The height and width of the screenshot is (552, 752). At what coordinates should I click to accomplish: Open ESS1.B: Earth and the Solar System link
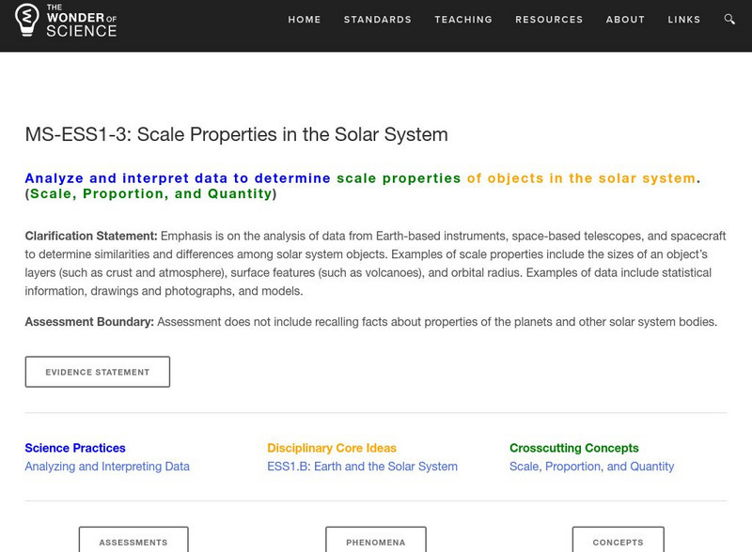click(362, 467)
